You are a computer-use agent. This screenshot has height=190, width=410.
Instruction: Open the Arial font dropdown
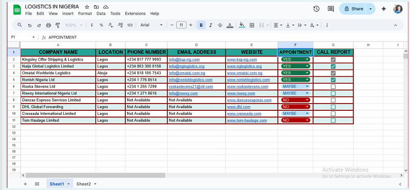coord(151,25)
